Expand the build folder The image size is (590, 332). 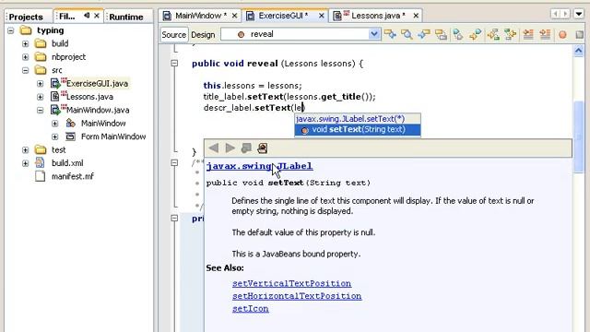coord(25,43)
